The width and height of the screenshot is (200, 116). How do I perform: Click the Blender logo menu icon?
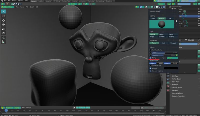[x=2, y=1]
